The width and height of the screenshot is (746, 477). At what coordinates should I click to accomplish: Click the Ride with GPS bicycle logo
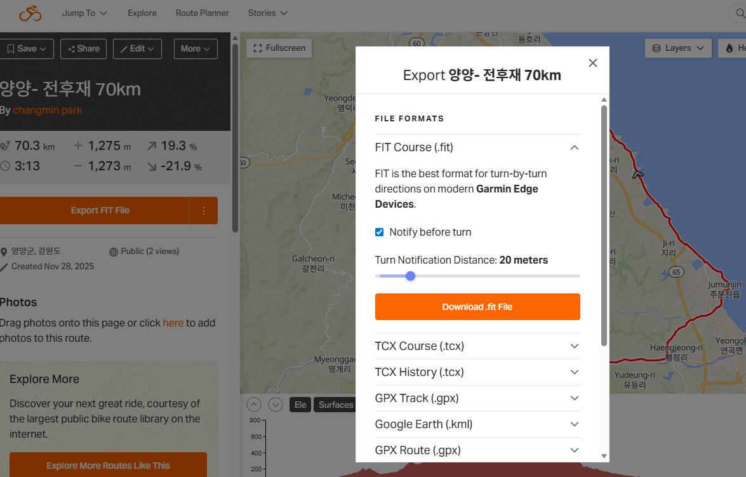[30, 13]
